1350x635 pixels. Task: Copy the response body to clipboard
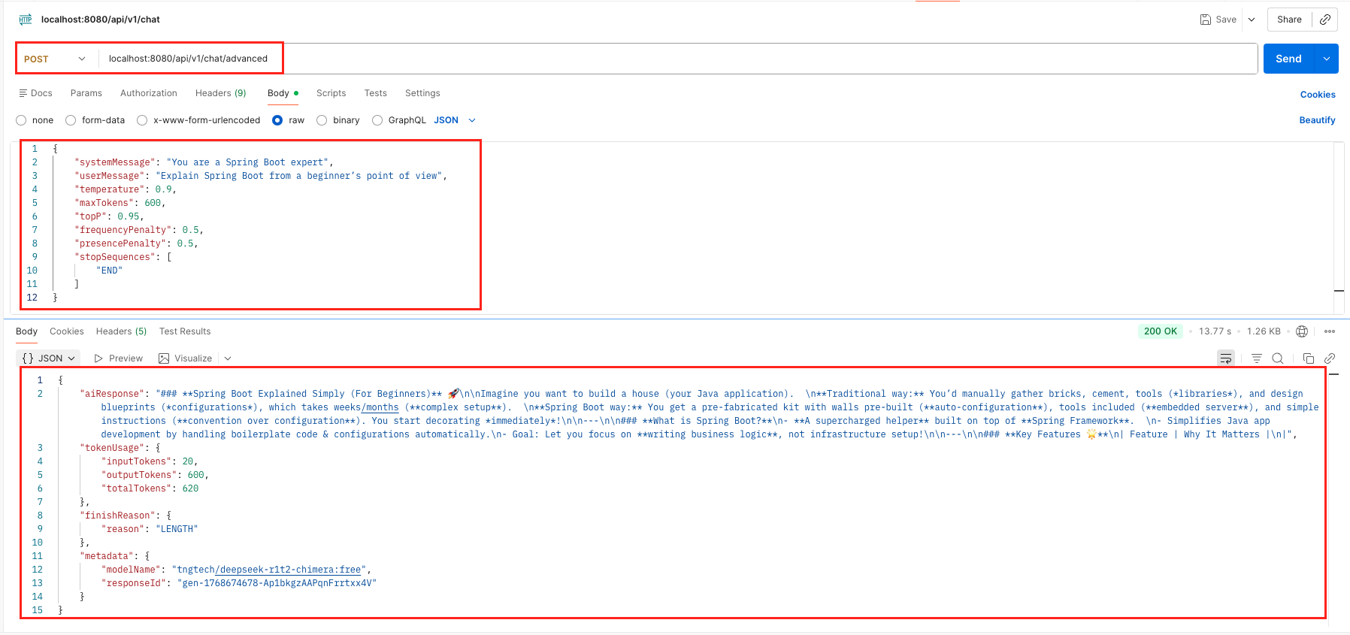(1308, 358)
